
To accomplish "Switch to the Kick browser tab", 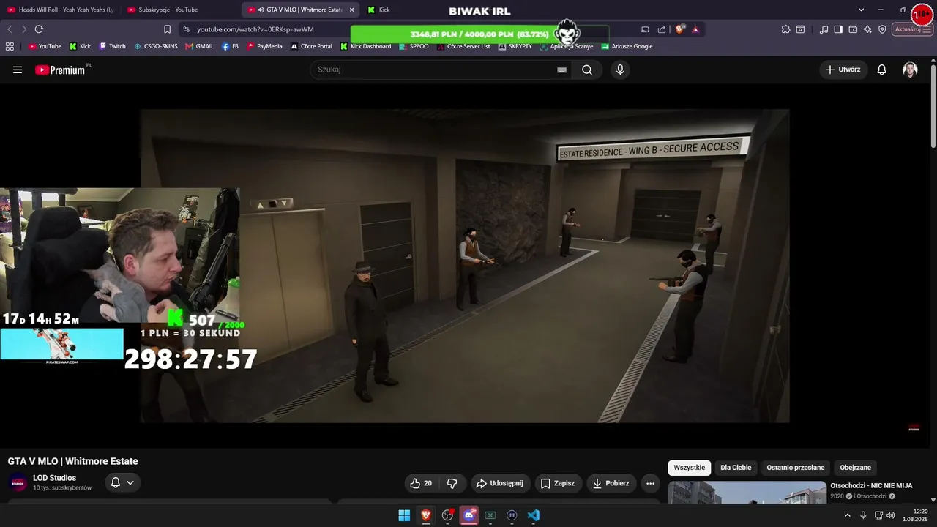I will pos(380,10).
